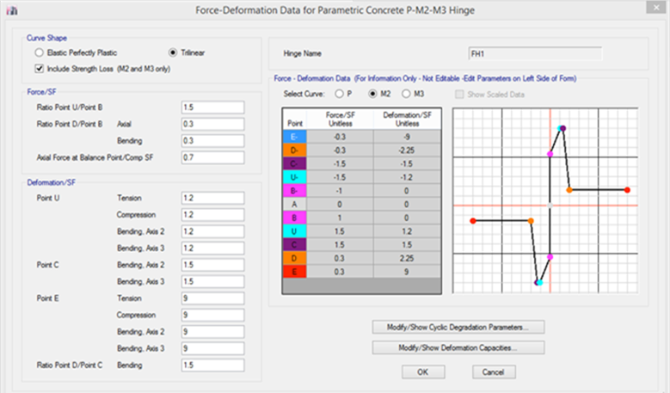670x393 pixels.
Task: Select Elastic Perfectly Plastic curve shape
Action: [40, 52]
